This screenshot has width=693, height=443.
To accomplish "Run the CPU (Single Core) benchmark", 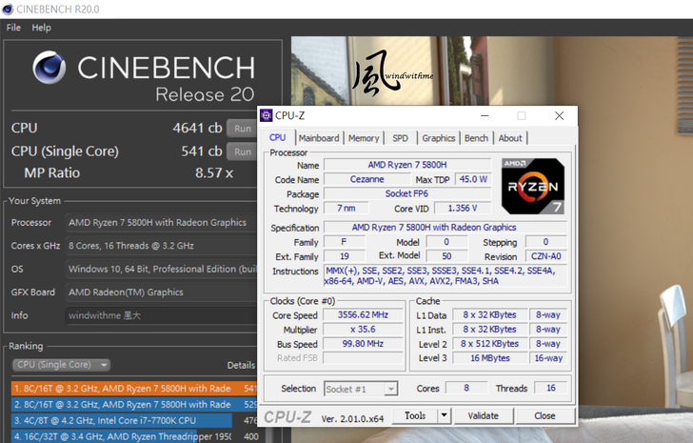I will tap(242, 151).
